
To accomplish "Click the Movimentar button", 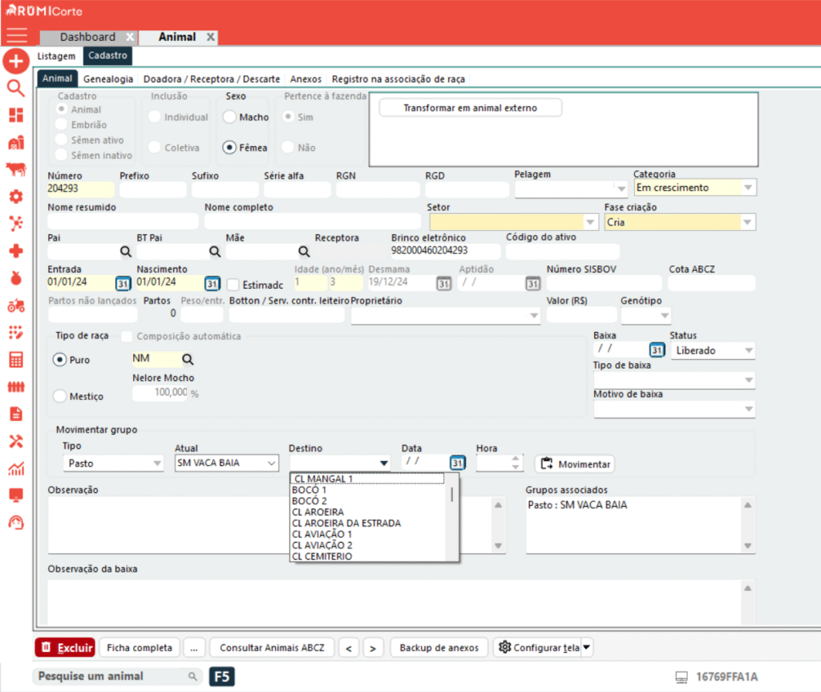I will (575, 464).
